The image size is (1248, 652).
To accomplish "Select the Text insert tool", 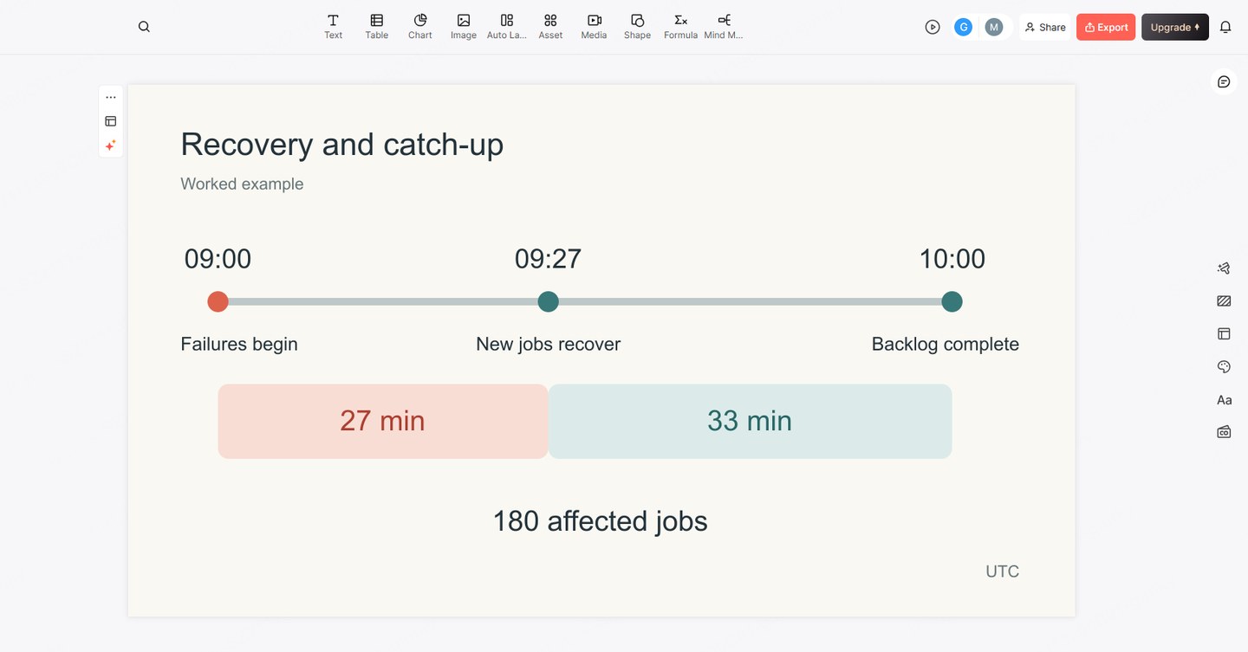I will coord(333,26).
